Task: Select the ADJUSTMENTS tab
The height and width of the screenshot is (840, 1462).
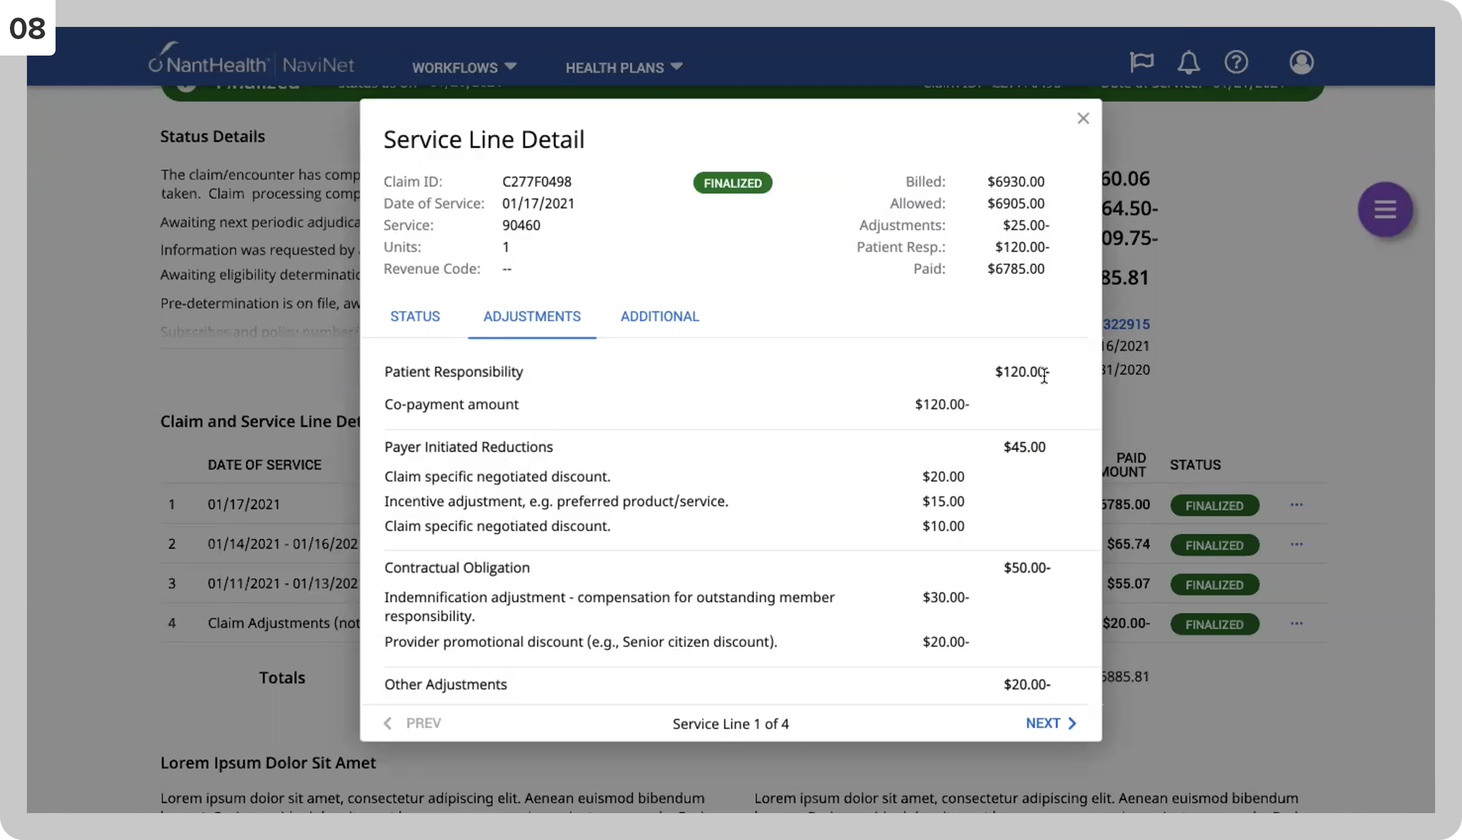Action: tap(532, 316)
